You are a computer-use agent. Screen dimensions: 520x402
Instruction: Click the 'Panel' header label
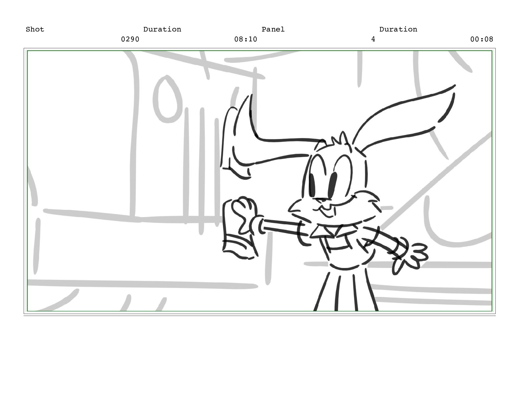pyautogui.click(x=273, y=29)
